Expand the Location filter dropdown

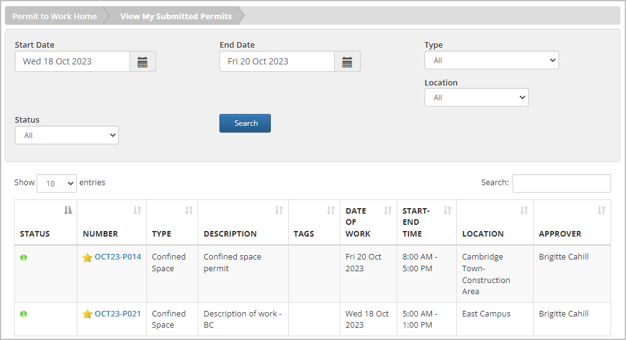(476, 97)
